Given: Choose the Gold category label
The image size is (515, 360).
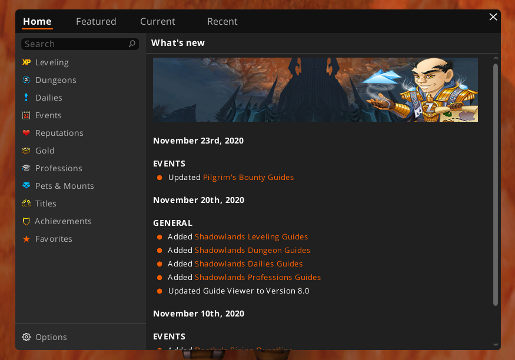Looking at the screenshot, I should (45, 151).
